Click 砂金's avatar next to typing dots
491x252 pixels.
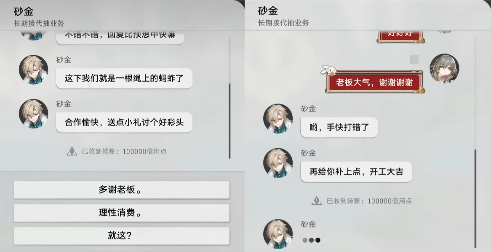pyautogui.click(x=278, y=234)
